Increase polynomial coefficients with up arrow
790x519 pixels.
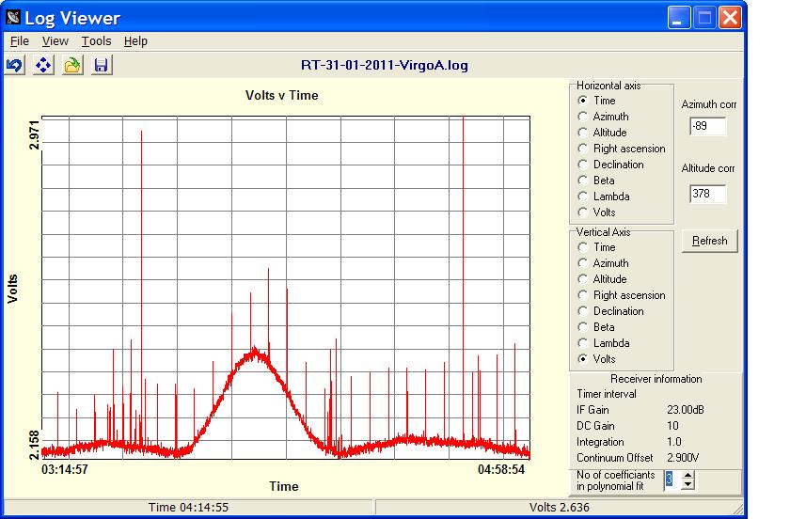[687, 475]
